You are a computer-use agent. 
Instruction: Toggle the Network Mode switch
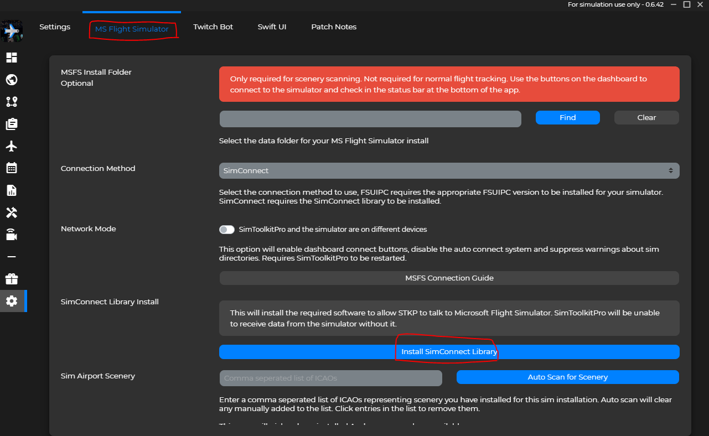[x=227, y=229]
